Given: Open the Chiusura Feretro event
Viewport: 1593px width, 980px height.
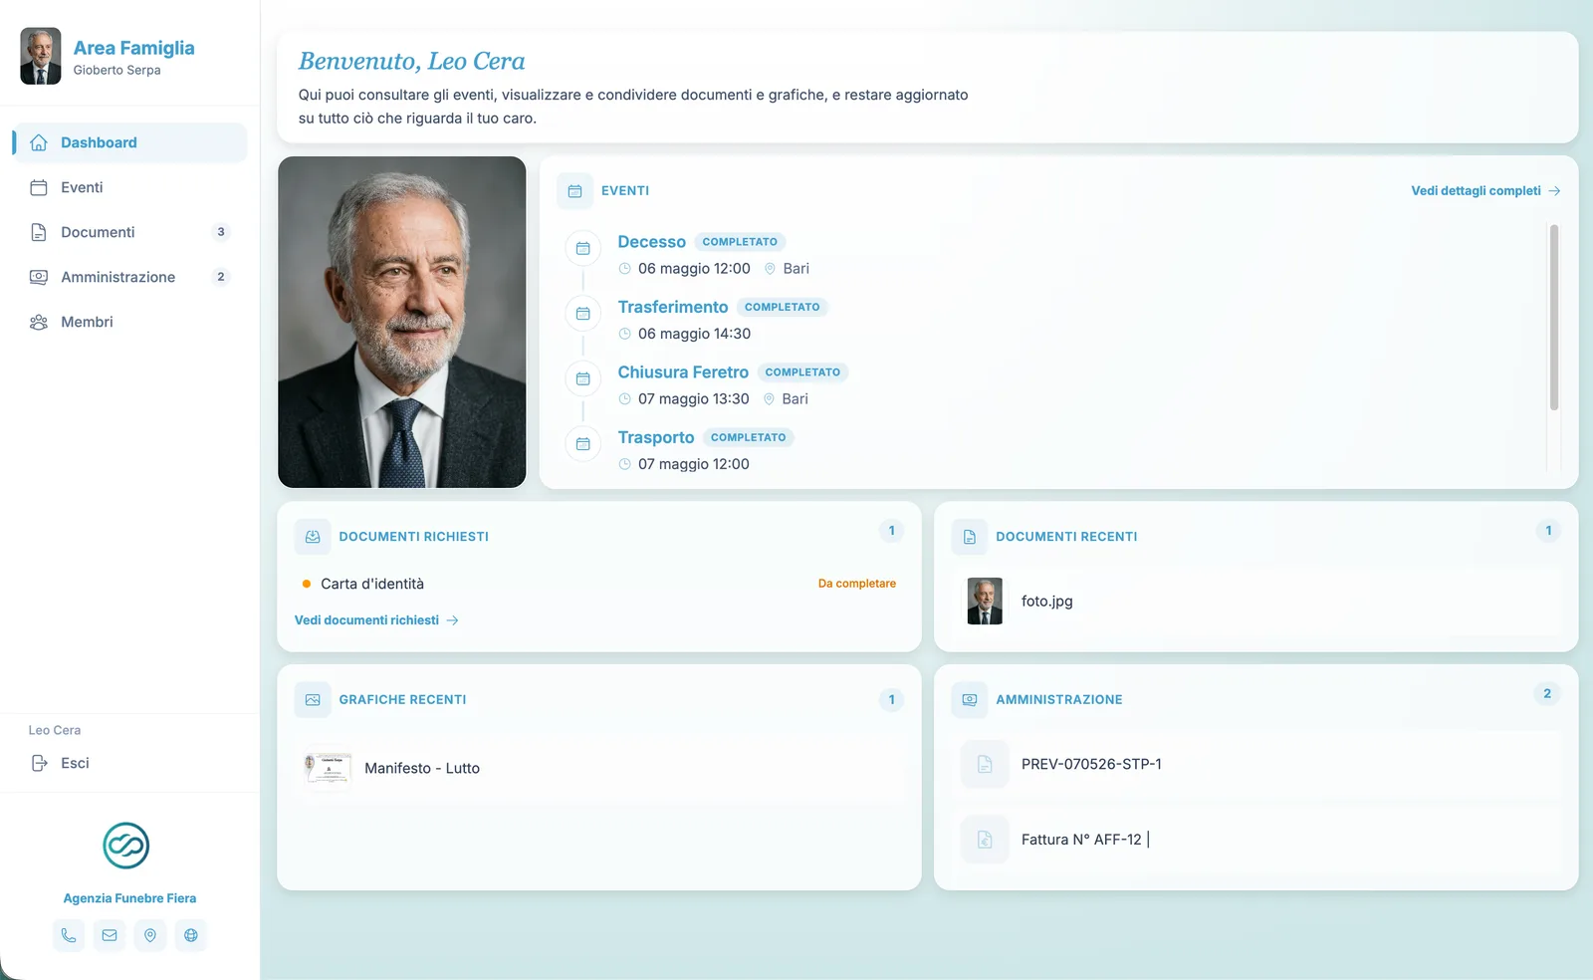Looking at the screenshot, I should (x=683, y=372).
